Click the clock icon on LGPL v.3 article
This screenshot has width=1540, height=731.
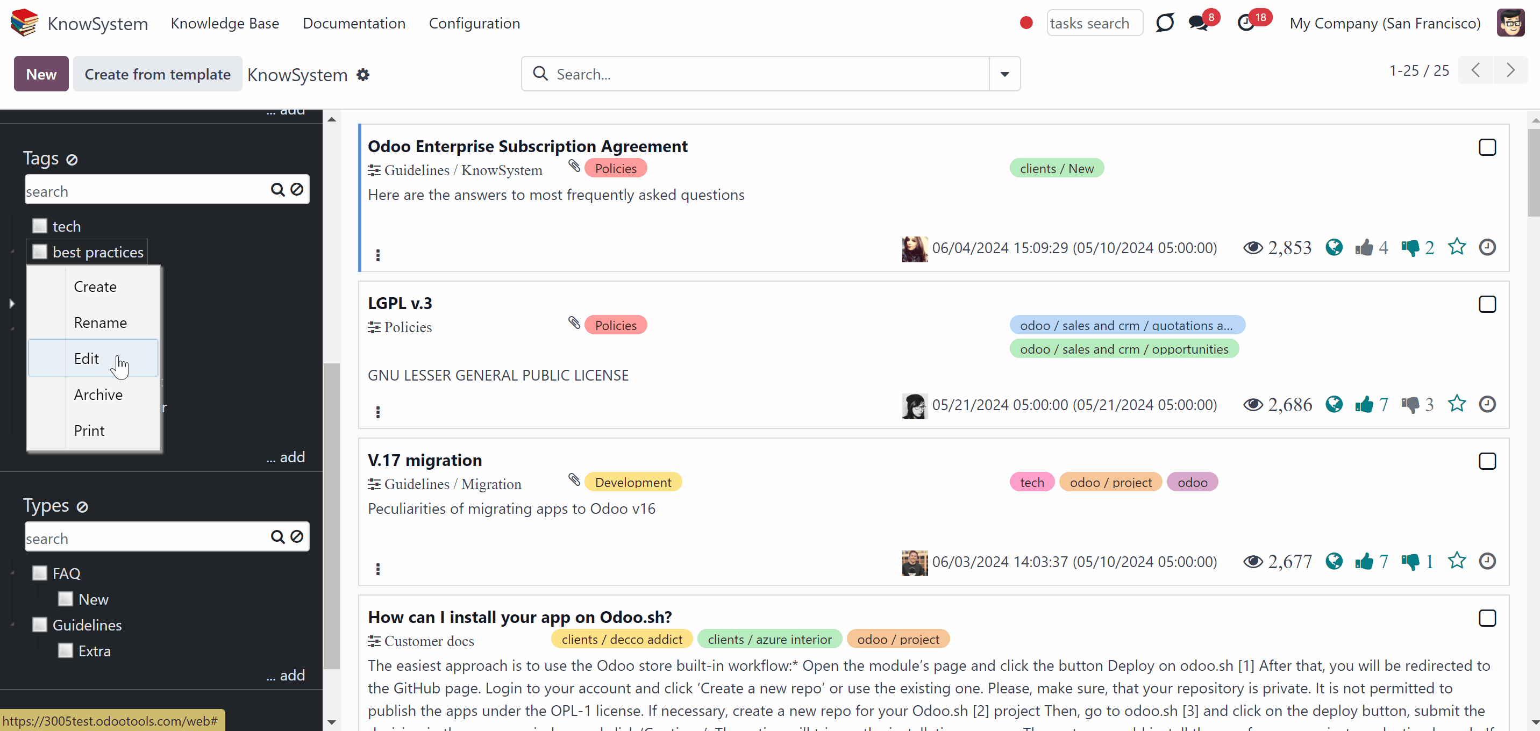[1487, 404]
